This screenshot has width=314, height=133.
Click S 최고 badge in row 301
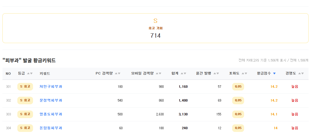[x=25, y=86]
